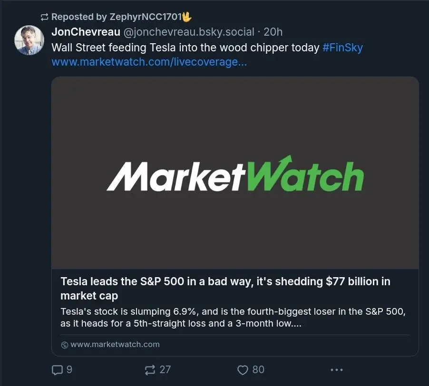Click the reply count of 9
This screenshot has width=429, height=386.
coord(69,370)
